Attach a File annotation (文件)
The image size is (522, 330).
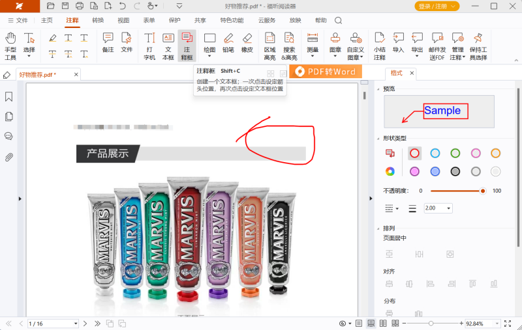pos(127,42)
